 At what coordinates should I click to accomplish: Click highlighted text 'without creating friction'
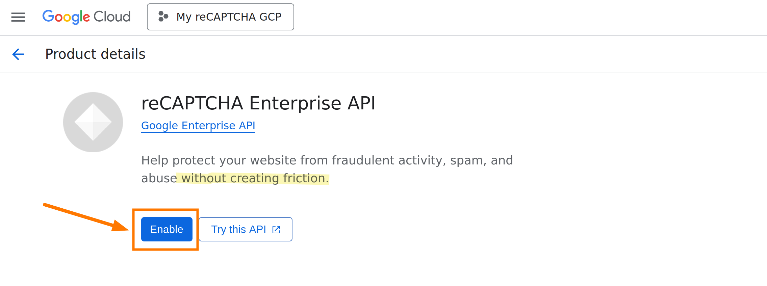255,178
